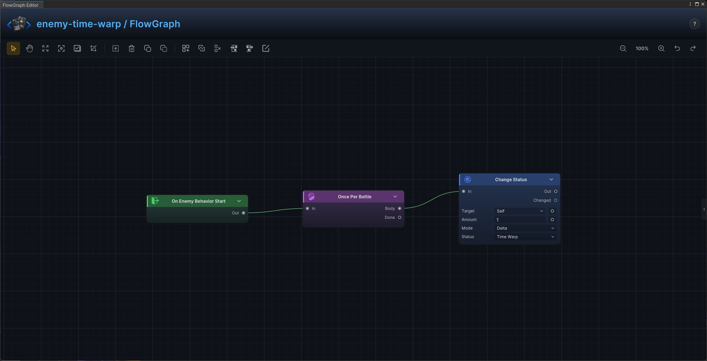Click the 100% zoom level label

click(642, 48)
